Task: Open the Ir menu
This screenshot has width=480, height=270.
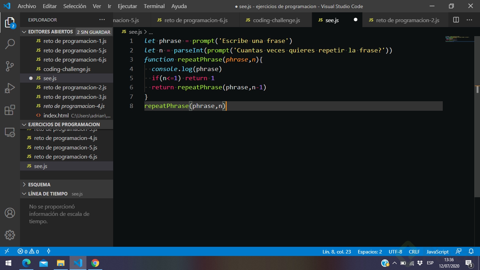Action: [x=110, y=6]
